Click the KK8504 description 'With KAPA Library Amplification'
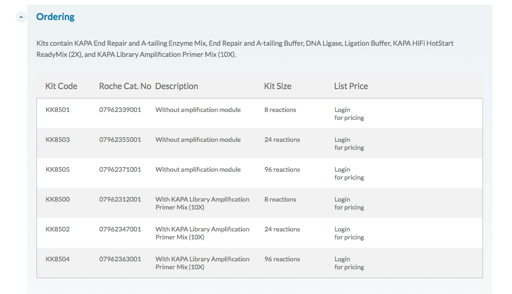This screenshot has width=512, height=294. [x=202, y=259]
